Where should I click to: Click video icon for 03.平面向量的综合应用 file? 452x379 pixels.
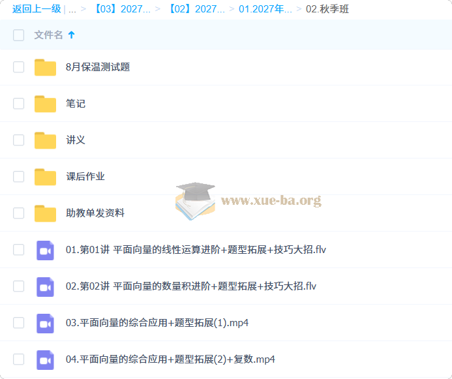45,323
